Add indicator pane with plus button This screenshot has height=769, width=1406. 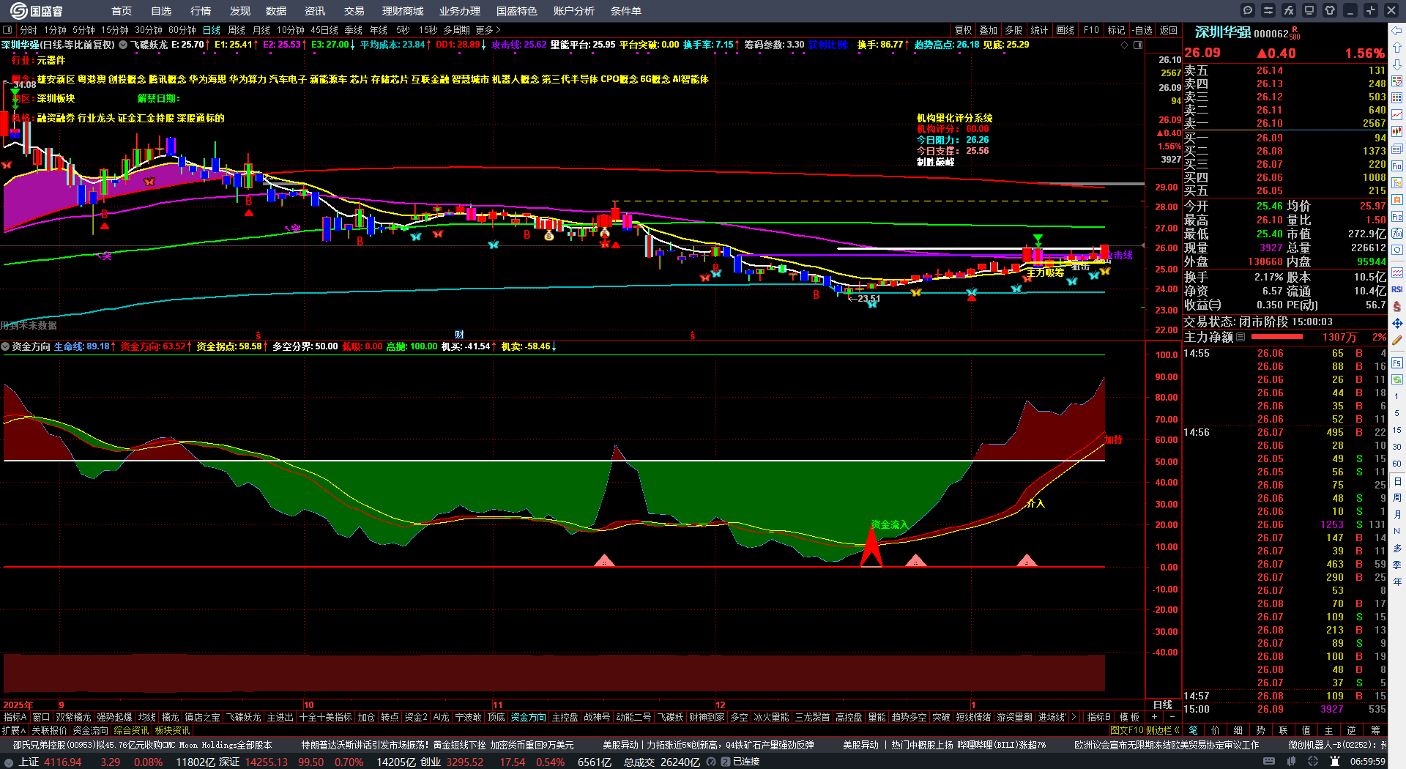(x=1155, y=718)
